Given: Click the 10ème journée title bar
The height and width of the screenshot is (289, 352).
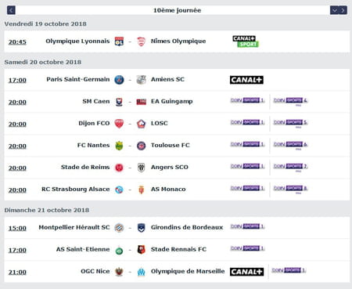Looking at the screenshot, I should pyautogui.click(x=177, y=10).
